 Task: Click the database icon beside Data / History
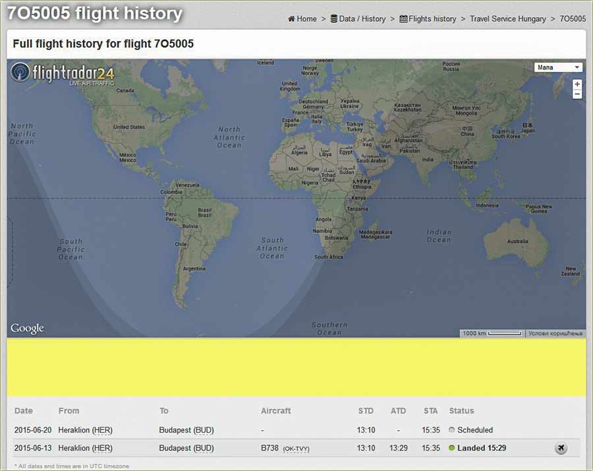click(x=334, y=19)
